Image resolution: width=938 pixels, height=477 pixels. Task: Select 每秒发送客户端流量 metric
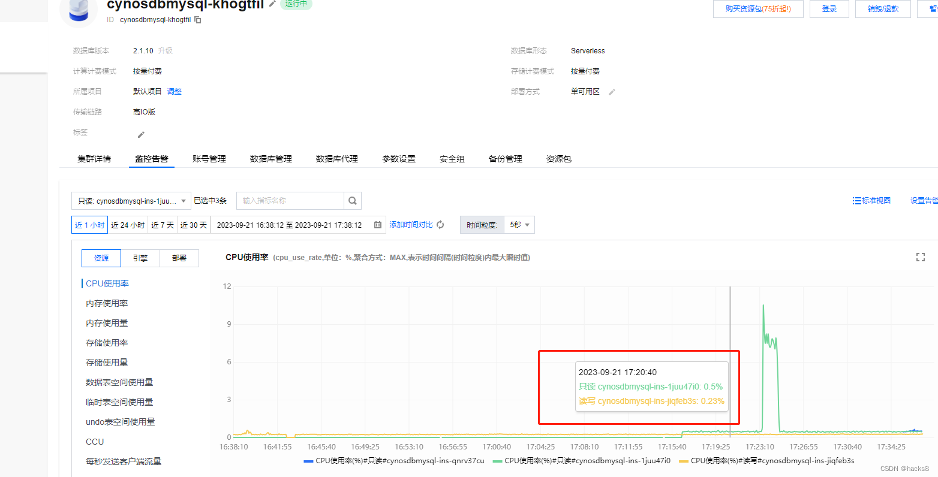(124, 461)
